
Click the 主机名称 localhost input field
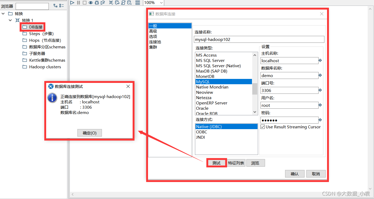point(289,61)
